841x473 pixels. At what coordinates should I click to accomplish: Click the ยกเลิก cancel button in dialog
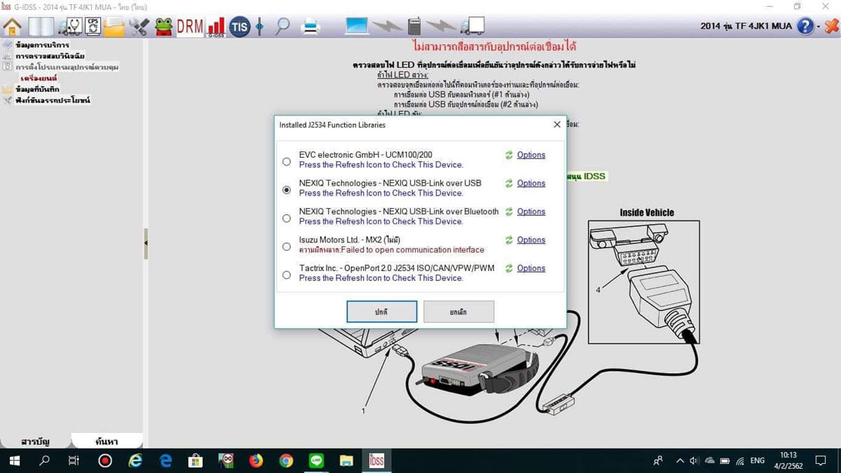(459, 312)
